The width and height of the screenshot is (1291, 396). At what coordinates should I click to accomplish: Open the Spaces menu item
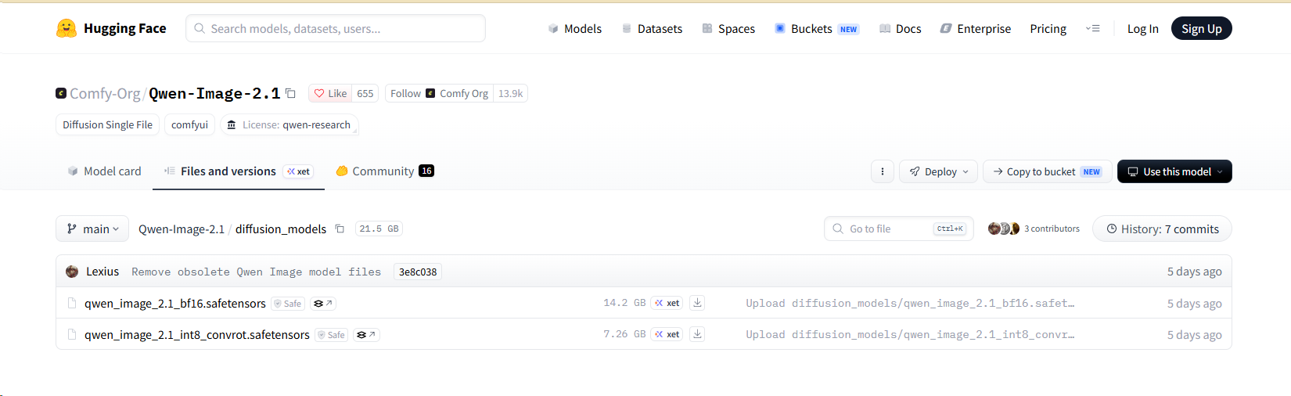[728, 28]
